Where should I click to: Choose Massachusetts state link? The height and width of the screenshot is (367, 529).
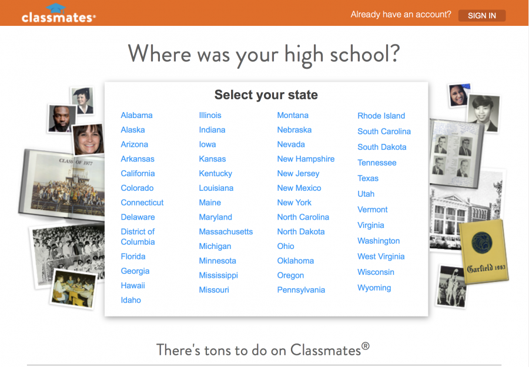(x=226, y=231)
